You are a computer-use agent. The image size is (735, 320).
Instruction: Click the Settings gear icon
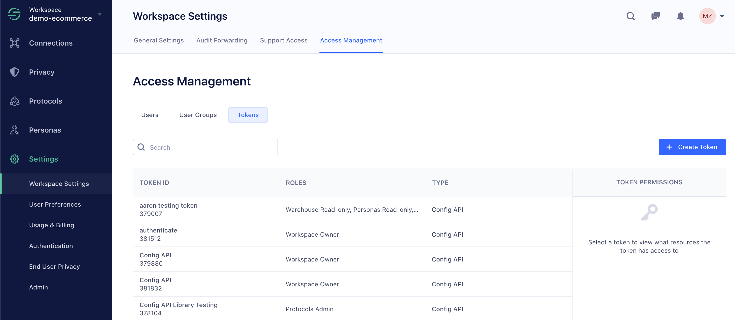(x=15, y=159)
